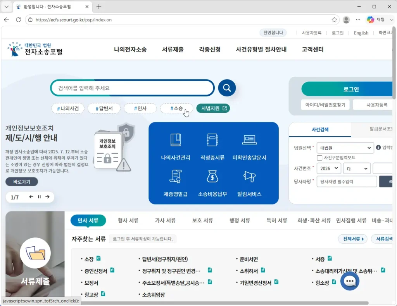The width and height of the screenshot is (397, 306).
Task: Focus the 검색어를 입력해 주세요 search field
Action: 133,88
